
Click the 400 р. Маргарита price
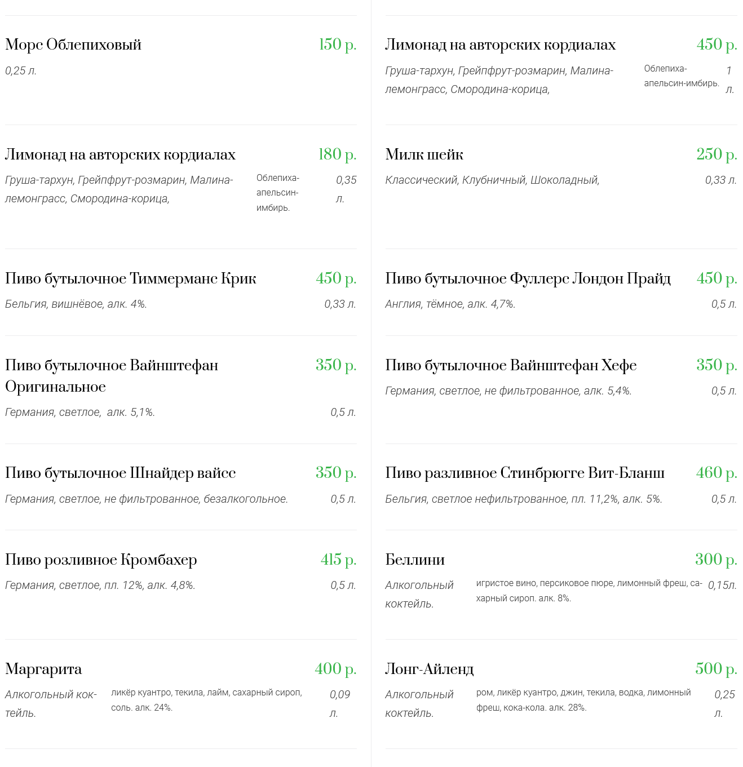(x=335, y=669)
